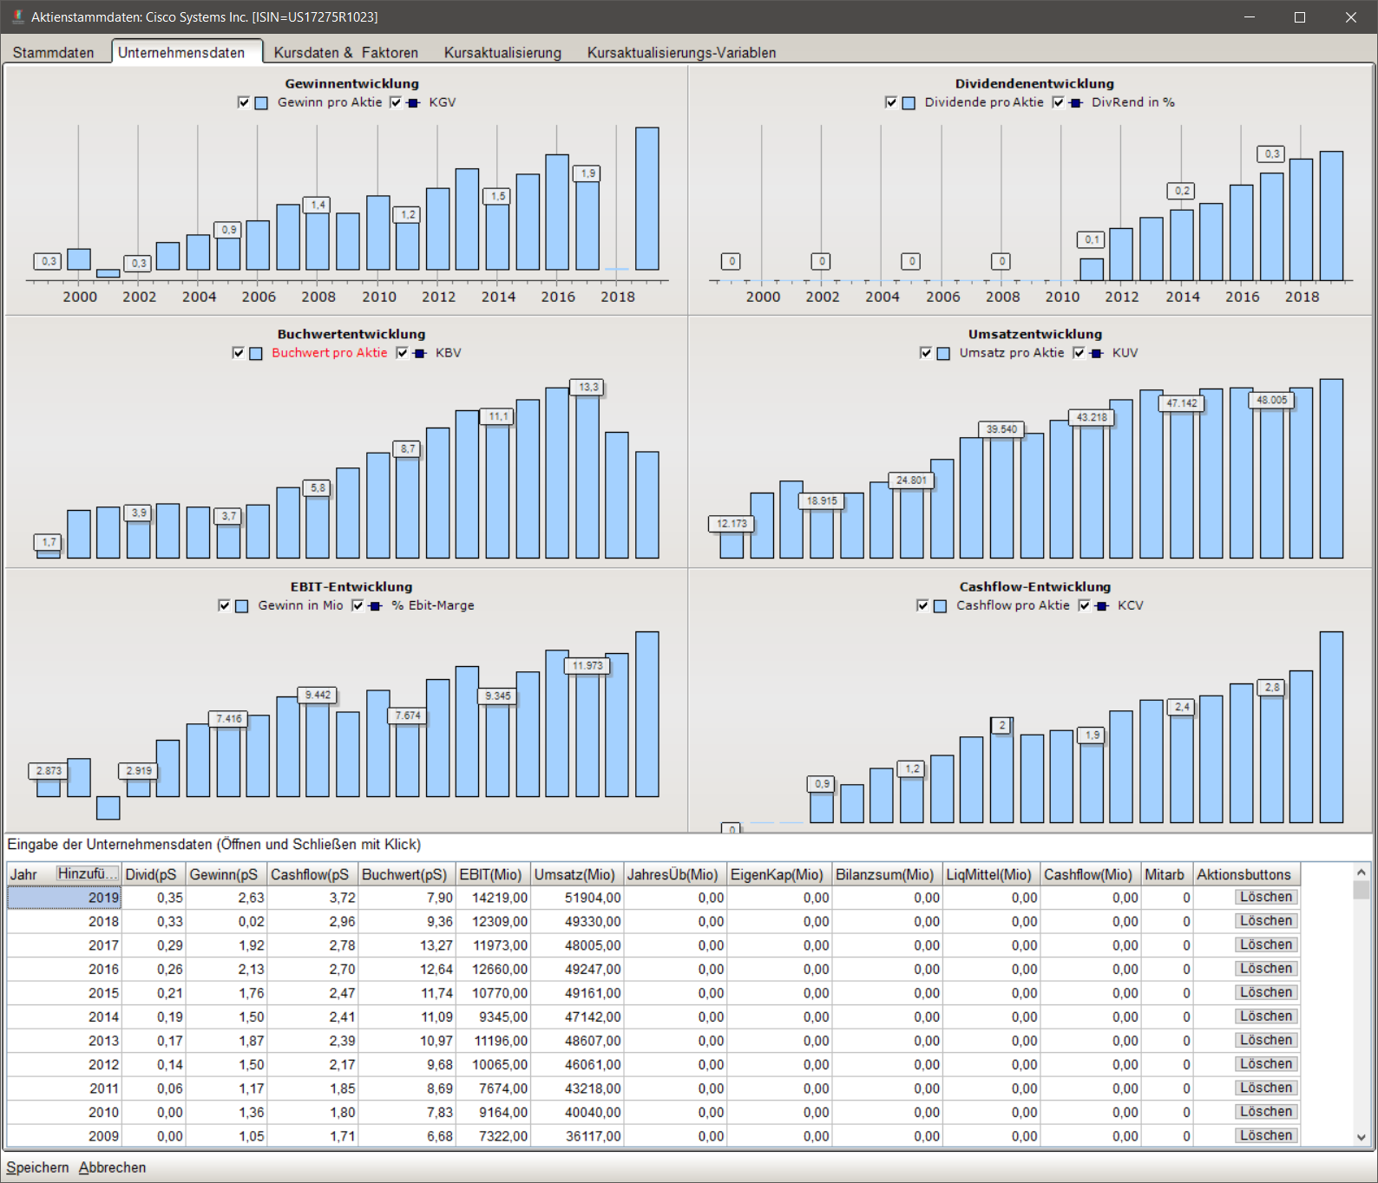Click the 7674,00 EBIT cell
The width and height of the screenshot is (1378, 1183).
click(492, 1088)
